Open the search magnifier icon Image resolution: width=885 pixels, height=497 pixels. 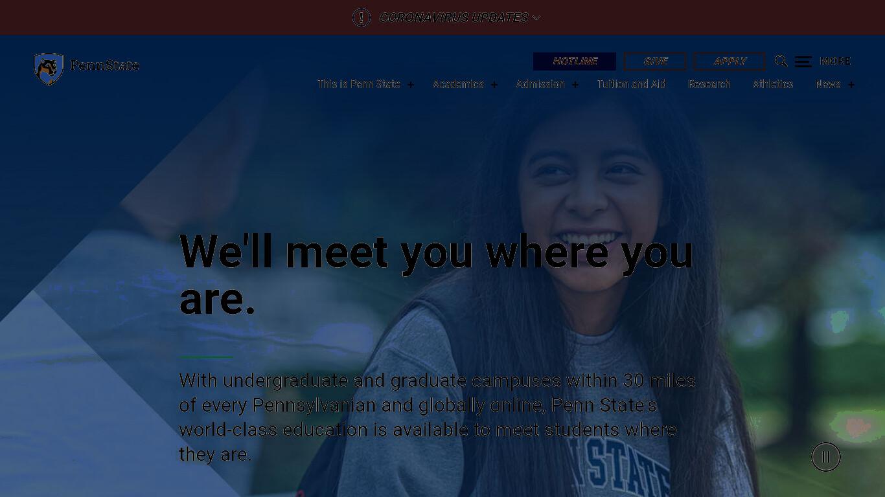click(x=781, y=61)
